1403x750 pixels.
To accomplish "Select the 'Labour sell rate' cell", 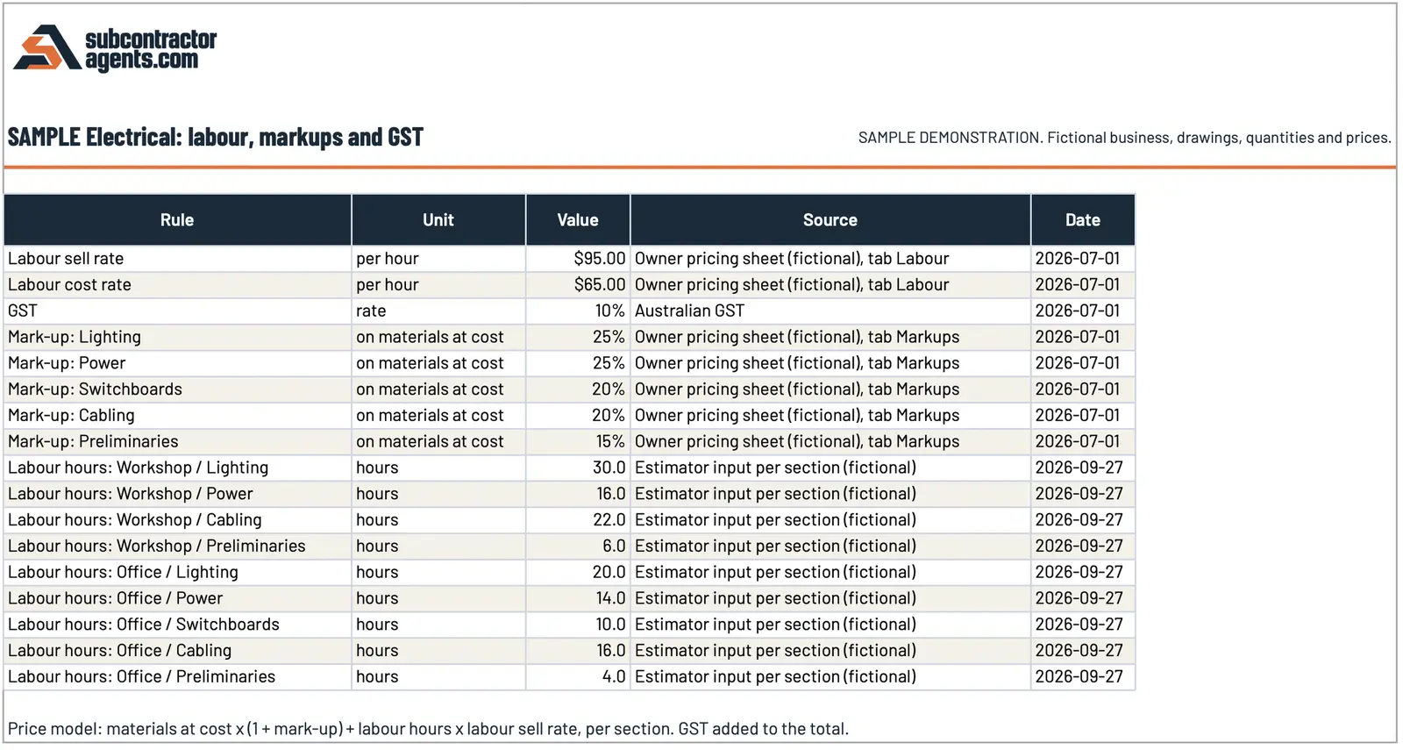I will pyautogui.click(x=177, y=259).
